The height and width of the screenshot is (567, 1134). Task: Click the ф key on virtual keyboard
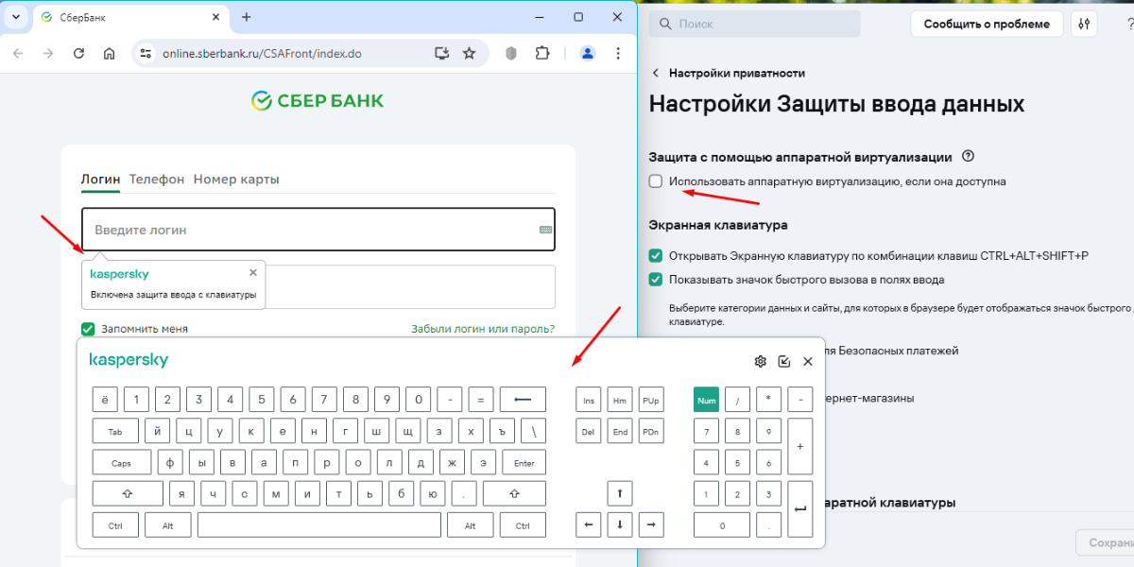[x=169, y=463]
